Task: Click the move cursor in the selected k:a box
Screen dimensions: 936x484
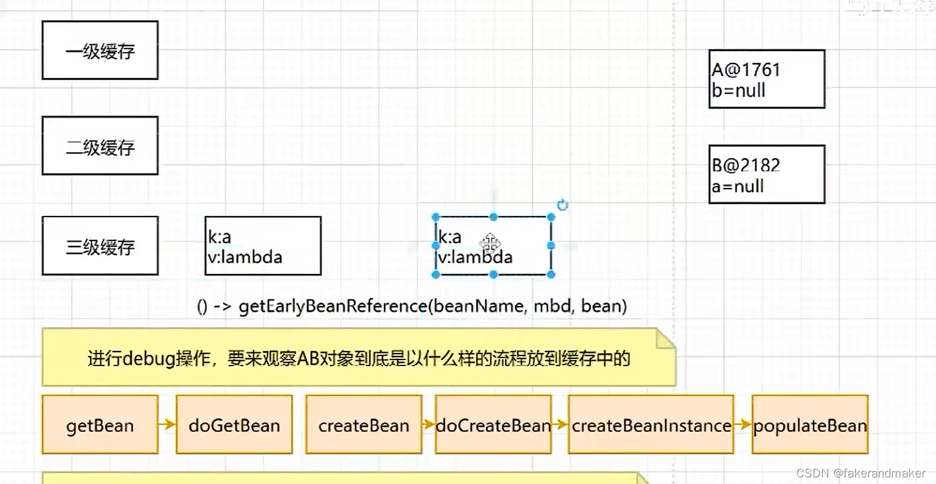Action: click(491, 244)
